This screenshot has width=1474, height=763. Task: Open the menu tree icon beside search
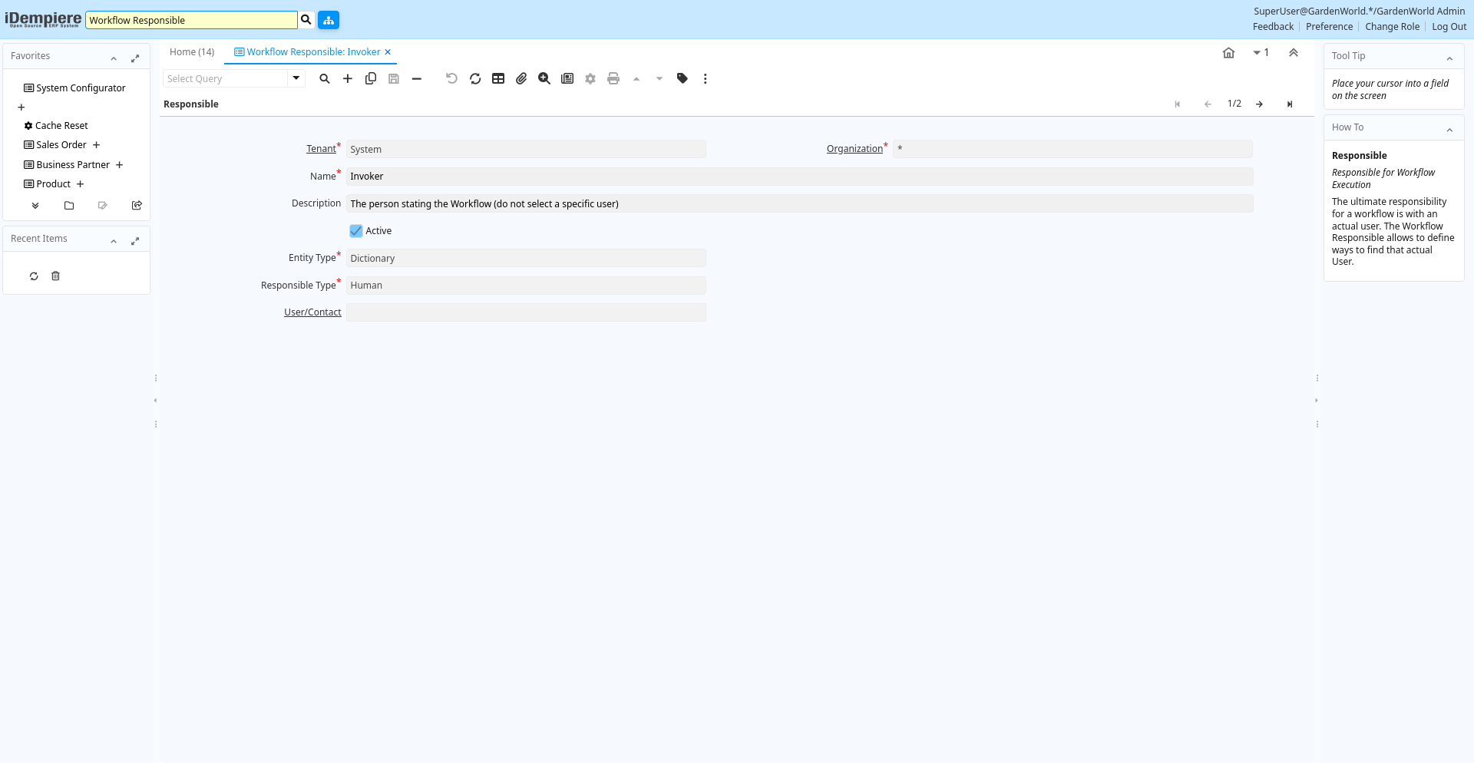329,20
